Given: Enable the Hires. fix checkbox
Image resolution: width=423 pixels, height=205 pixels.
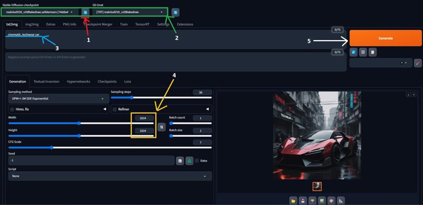Looking at the screenshot, I should (12, 109).
